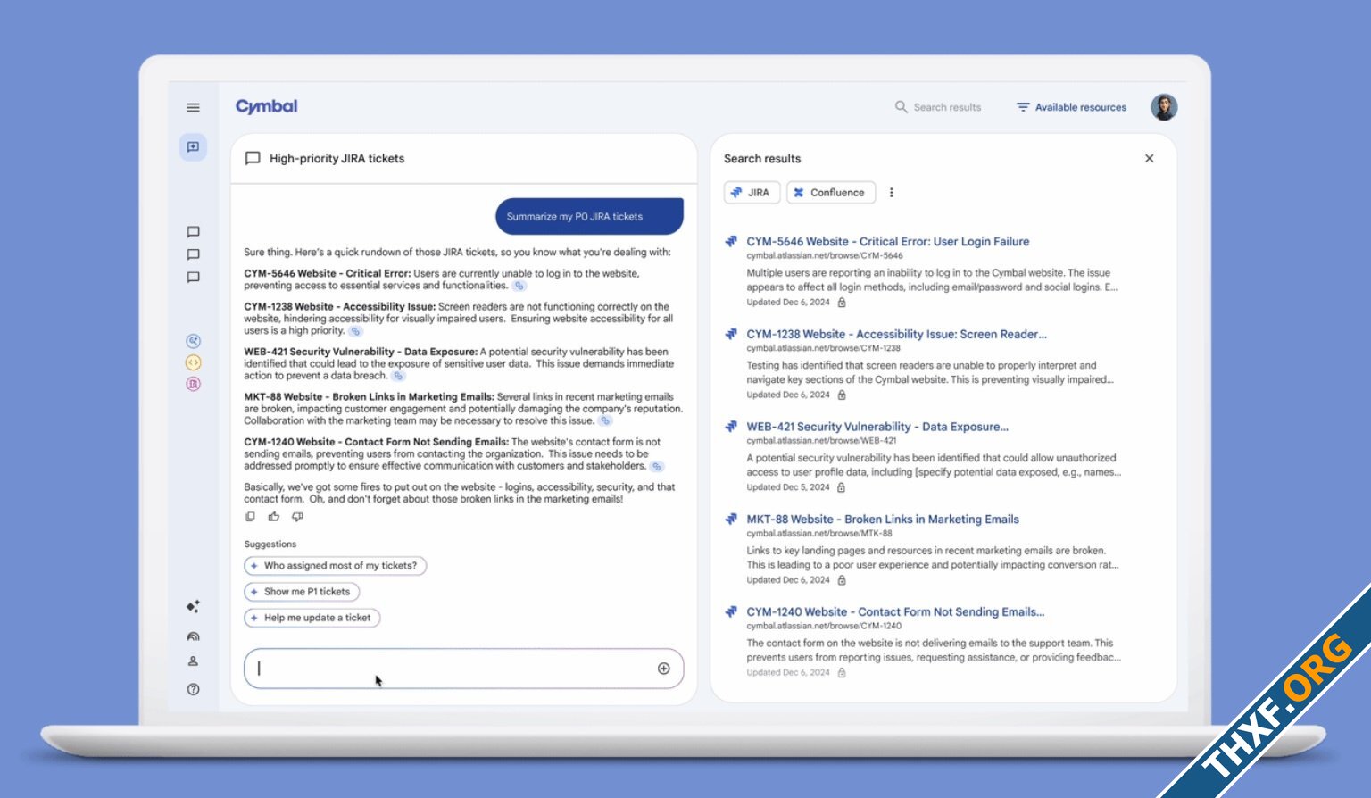Click the JIRA icon beside CYM-5646 result

coord(731,241)
